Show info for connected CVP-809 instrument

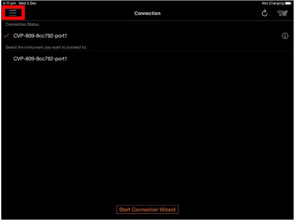click(x=285, y=36)
